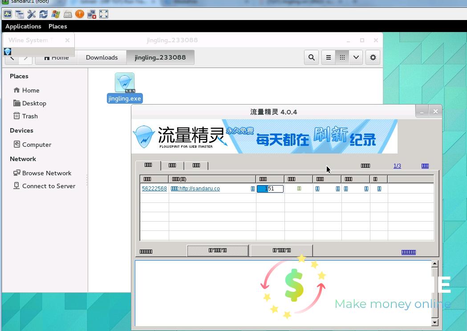Select the jingling_233088 path bar button
This screenshot has height=331, width=467.
[160, 57]
